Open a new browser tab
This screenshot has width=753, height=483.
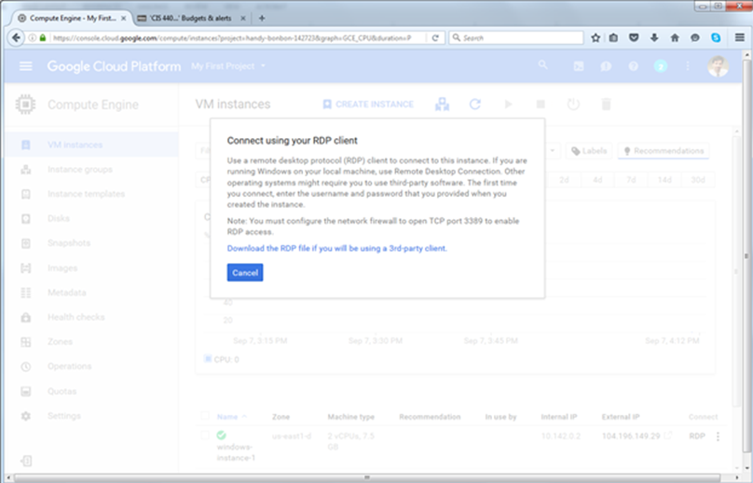coord(262,19)
